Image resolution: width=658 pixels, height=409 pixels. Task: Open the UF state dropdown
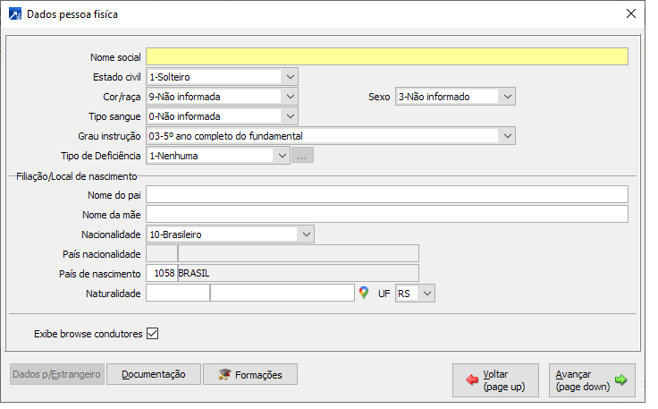coord(426,294)
